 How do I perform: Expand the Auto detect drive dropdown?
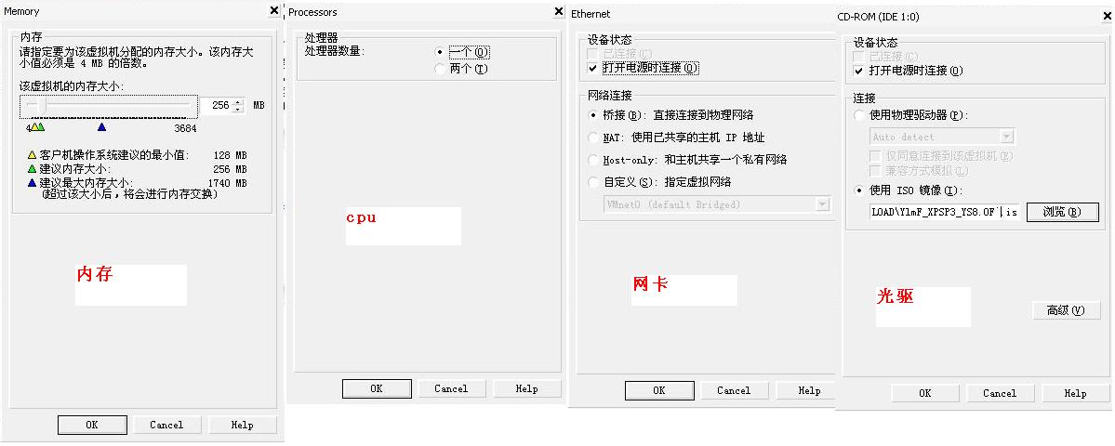(x=1006, y=137)
